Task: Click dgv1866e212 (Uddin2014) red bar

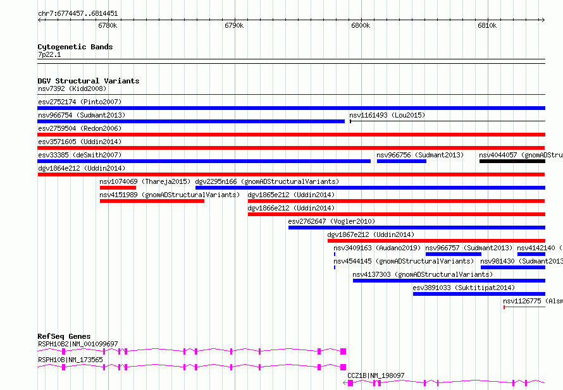Action: 397,214
